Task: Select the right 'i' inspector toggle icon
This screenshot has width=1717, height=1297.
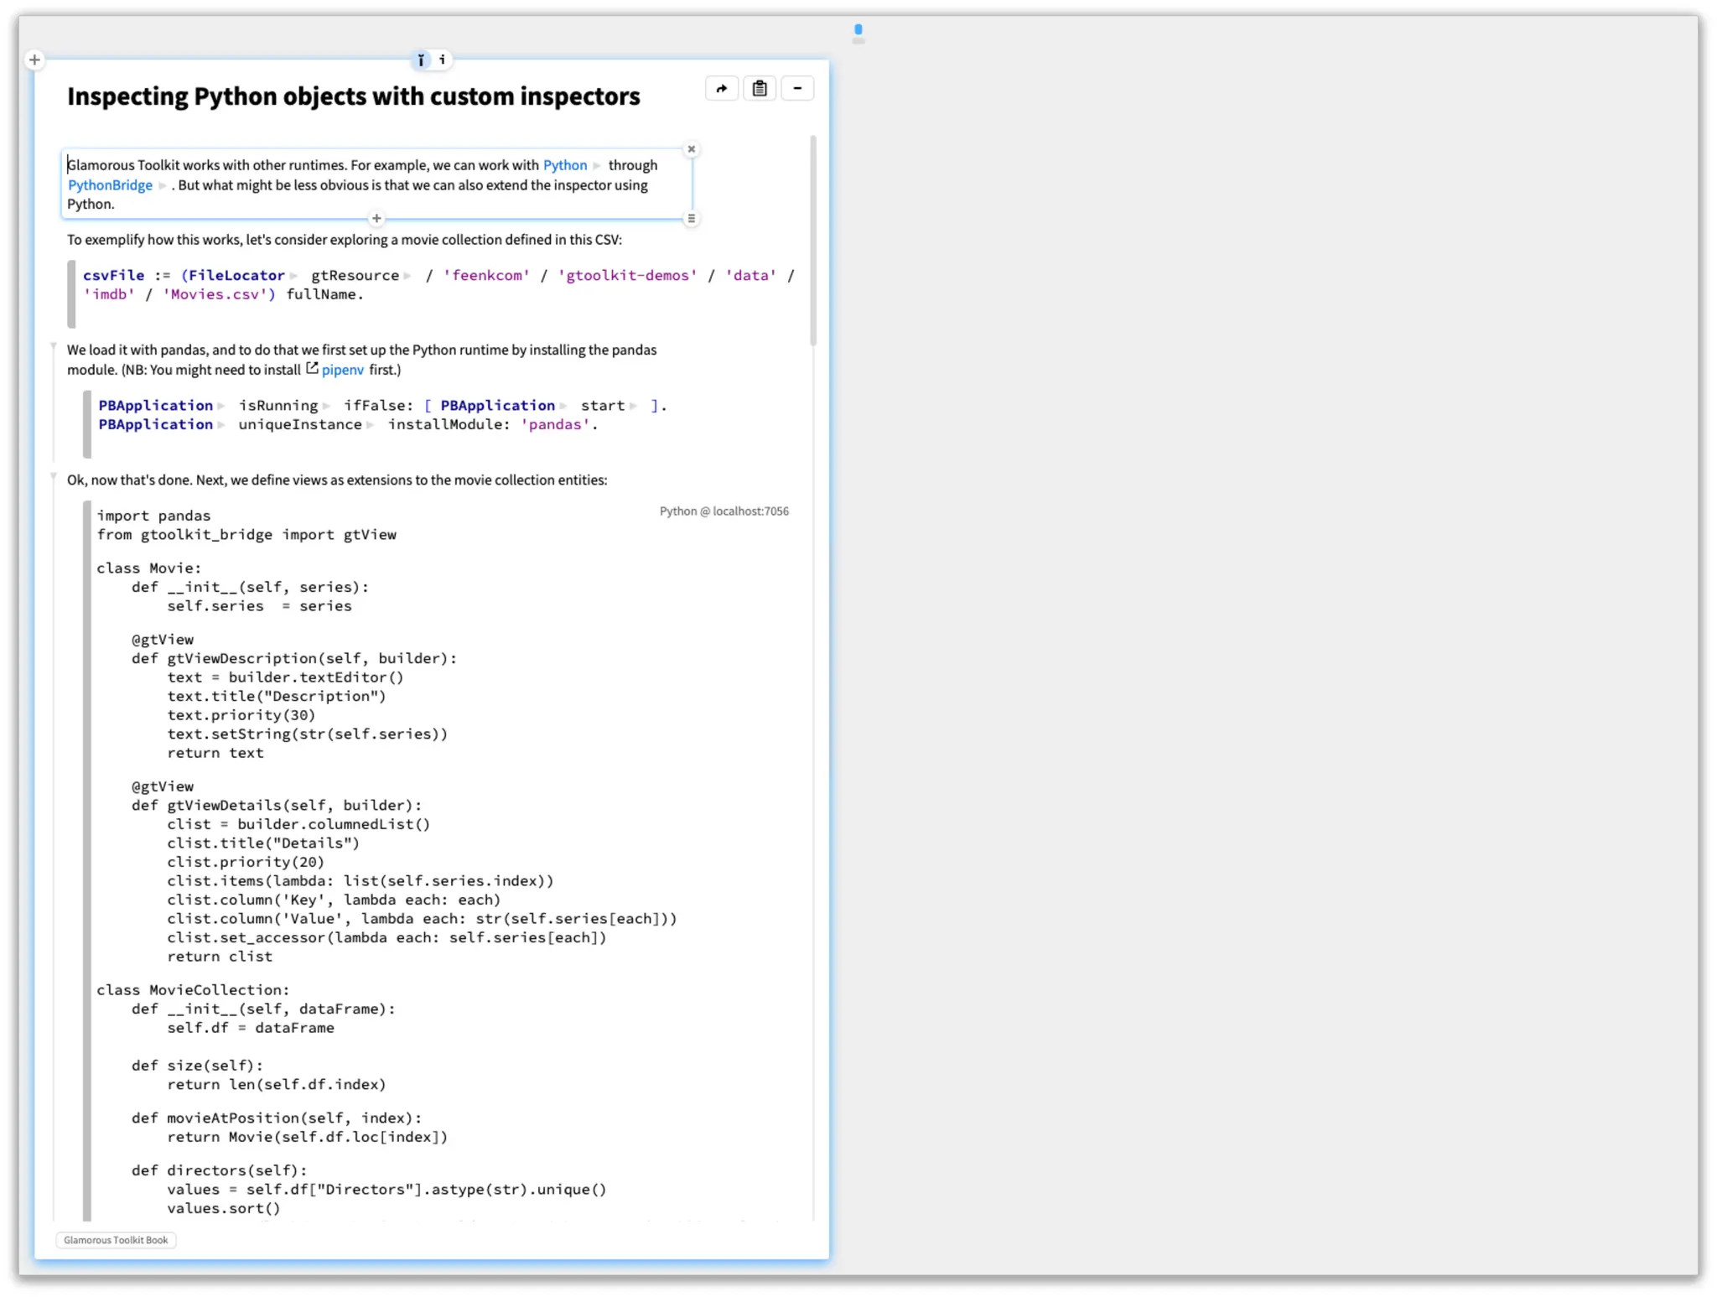Action: pos(442,60)
